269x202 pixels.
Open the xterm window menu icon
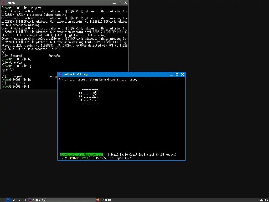click(x=3, y=3)
